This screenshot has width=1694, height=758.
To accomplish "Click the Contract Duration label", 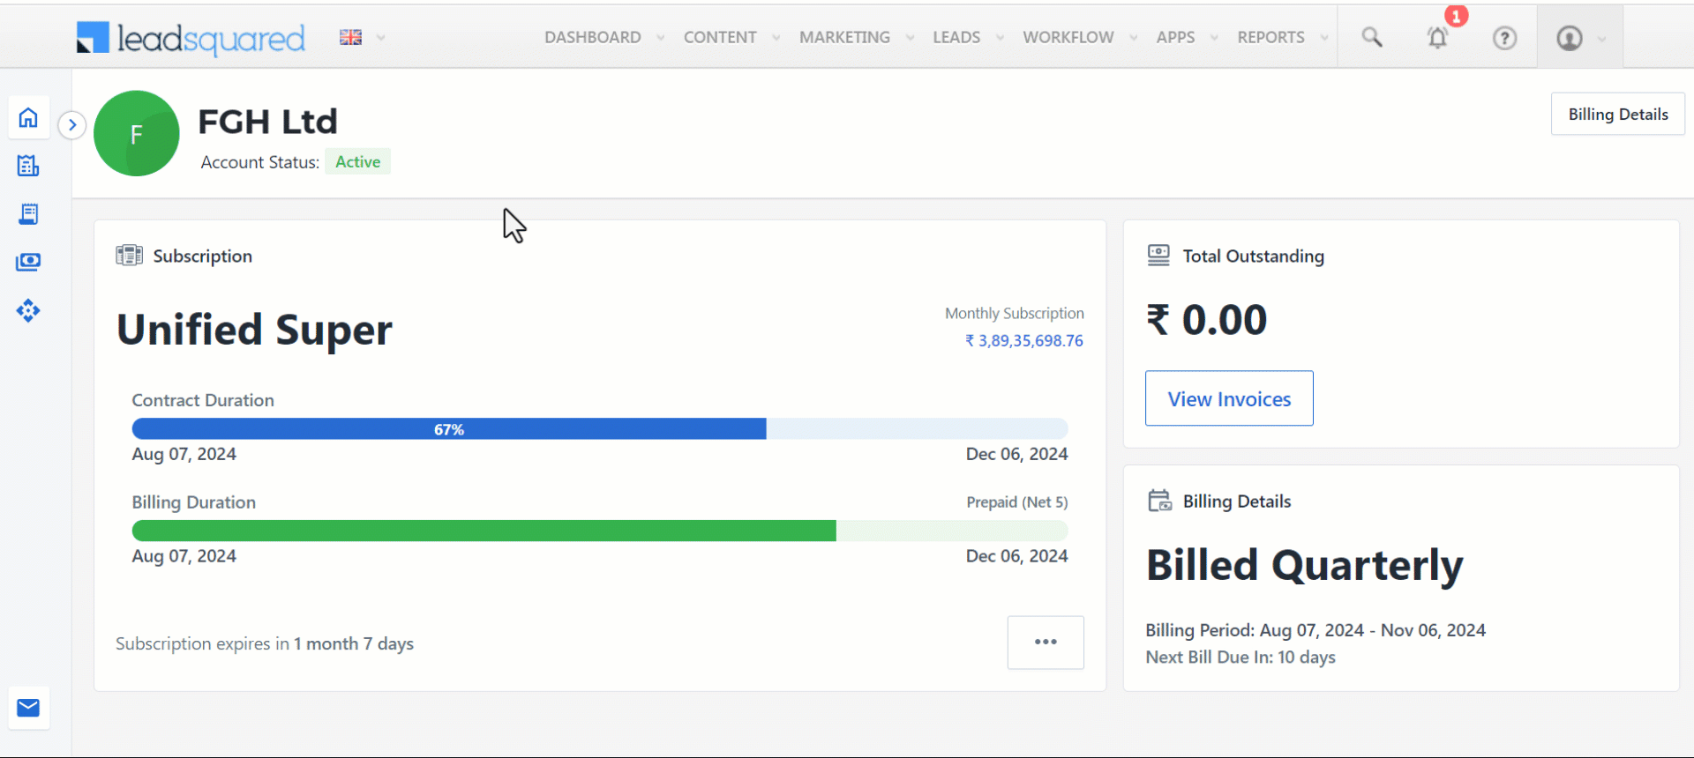I will pos(203,400).
